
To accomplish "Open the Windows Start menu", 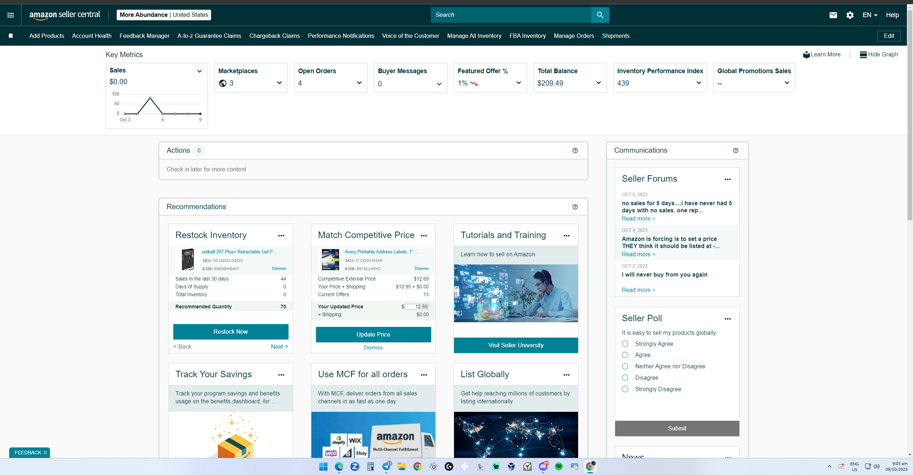I will [x=323, y=466].
